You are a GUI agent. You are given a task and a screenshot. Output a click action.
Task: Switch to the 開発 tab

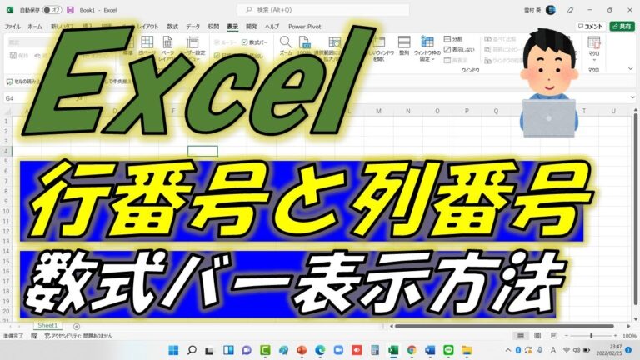(252, 27)
